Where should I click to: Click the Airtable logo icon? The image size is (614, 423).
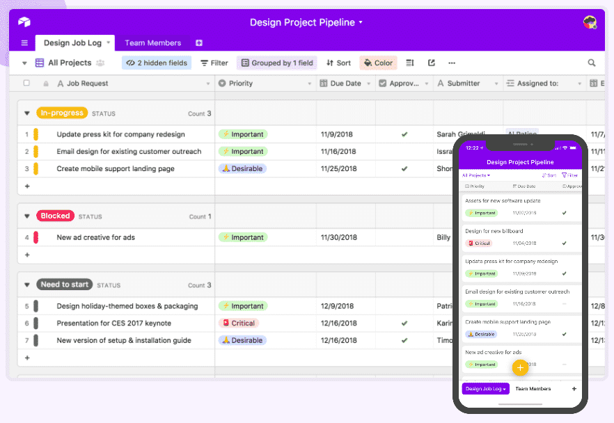tap(24, 22)
